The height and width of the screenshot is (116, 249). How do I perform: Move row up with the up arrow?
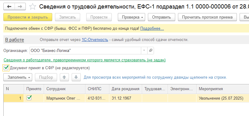click(64, 77)
